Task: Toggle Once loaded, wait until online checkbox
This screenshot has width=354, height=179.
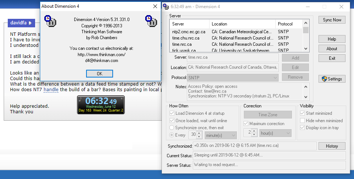Action: [172, 121]
